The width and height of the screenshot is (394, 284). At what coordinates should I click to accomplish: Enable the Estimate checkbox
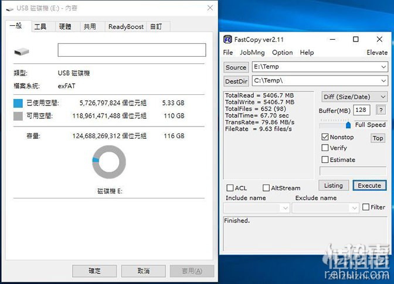pyautogui.click(x=325, y=159)
